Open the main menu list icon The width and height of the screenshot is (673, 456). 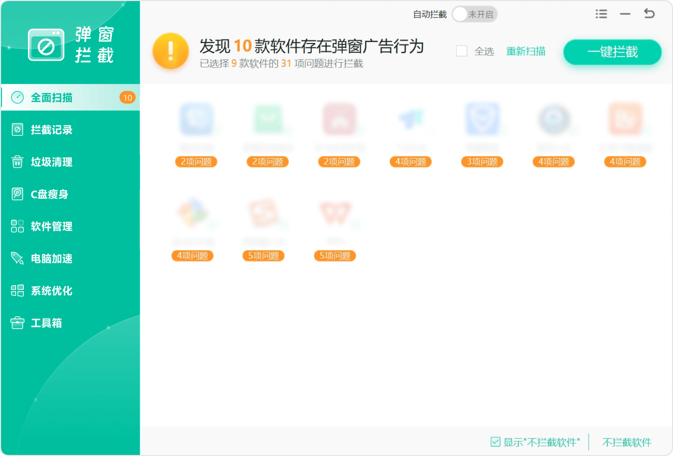[601, 14]
